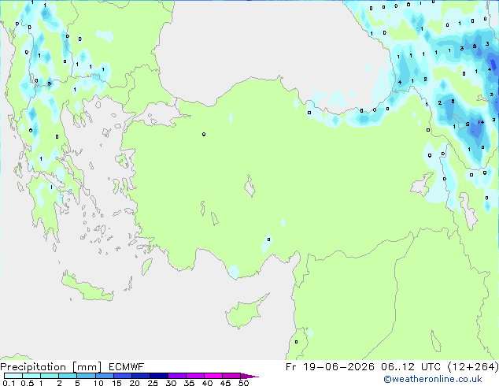
Task: Click the legend label '25'
Action: point(153,383)
